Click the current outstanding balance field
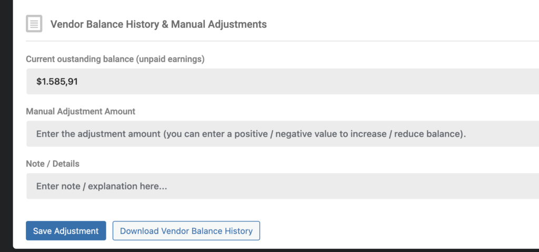The height and width of the screenshot is (252, 539). pos(283,82)
